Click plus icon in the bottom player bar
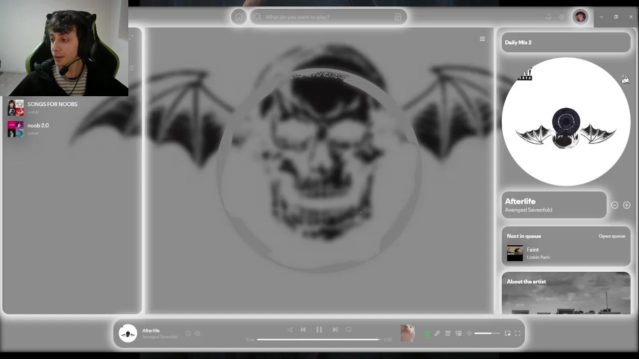The height and width of the screenshot is (359, 639). [197, 333]
